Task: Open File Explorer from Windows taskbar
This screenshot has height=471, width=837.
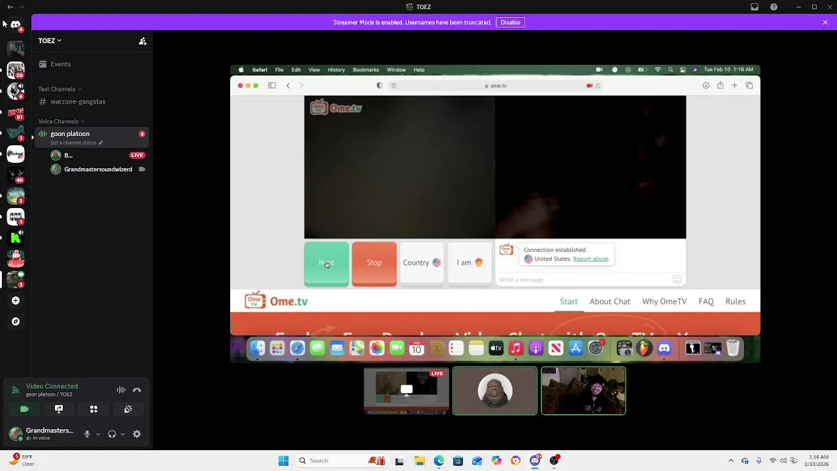Action: pyautogui.click(x=419, y=461)
